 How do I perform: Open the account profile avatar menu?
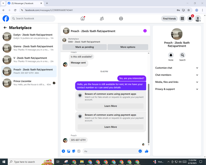pos(198,19)
